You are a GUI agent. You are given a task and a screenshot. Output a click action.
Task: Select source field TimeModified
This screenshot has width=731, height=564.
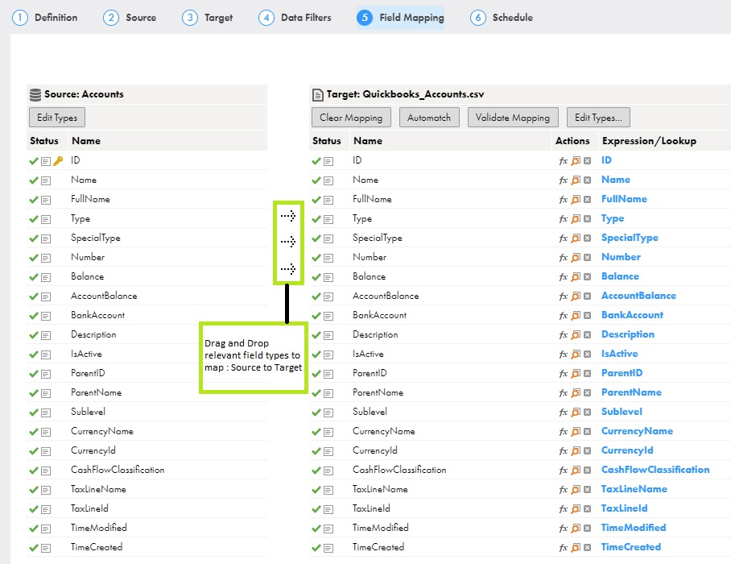pos(99,528)
